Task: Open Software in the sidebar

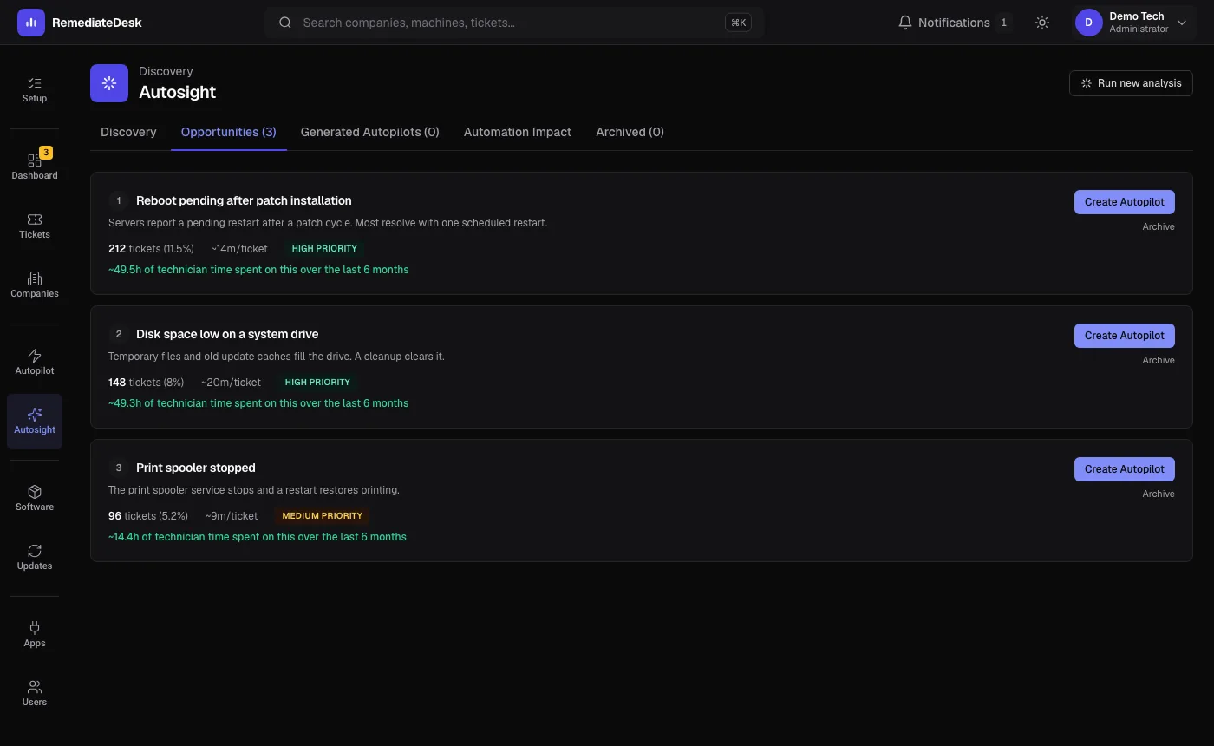Action: pyautogui.click(x=35, y=498)
